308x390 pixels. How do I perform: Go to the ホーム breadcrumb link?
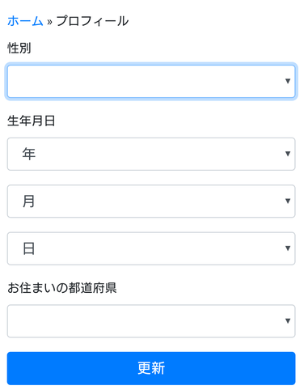click(25, 21)
